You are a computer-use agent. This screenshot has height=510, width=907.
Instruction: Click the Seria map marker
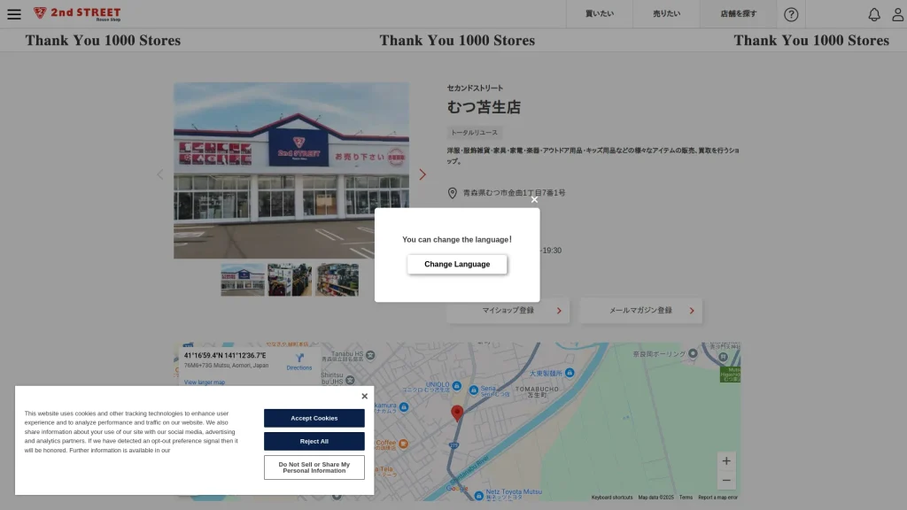tap(474, 390)
